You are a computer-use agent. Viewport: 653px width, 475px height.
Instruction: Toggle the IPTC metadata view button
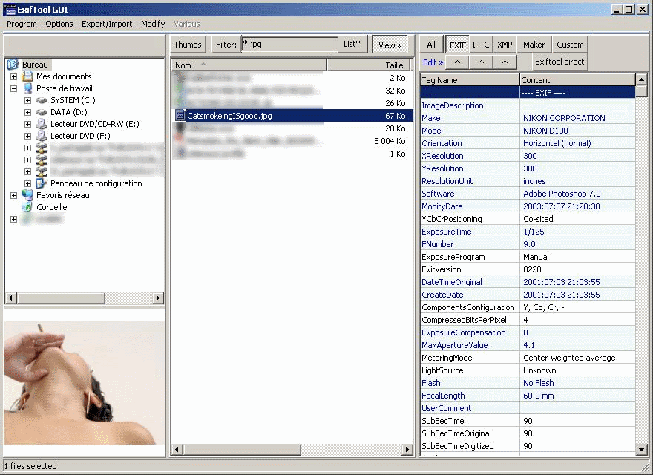481,45
